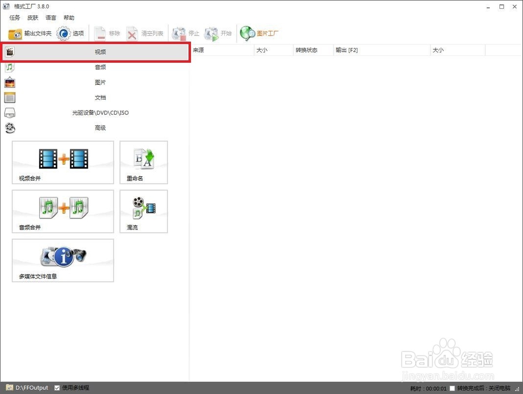
Task: Sort by 转换状态 column header
Action: click(x=313, y=50)
